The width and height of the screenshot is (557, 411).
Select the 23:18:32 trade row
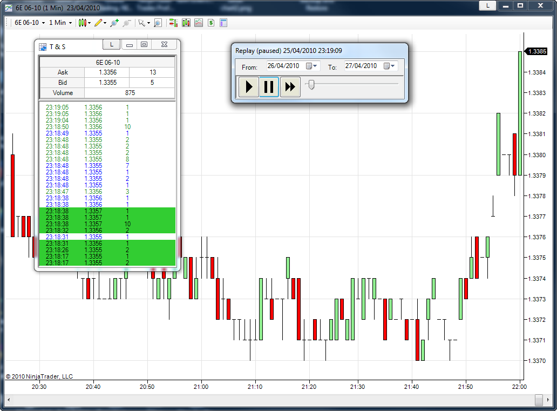pos(107,231)
